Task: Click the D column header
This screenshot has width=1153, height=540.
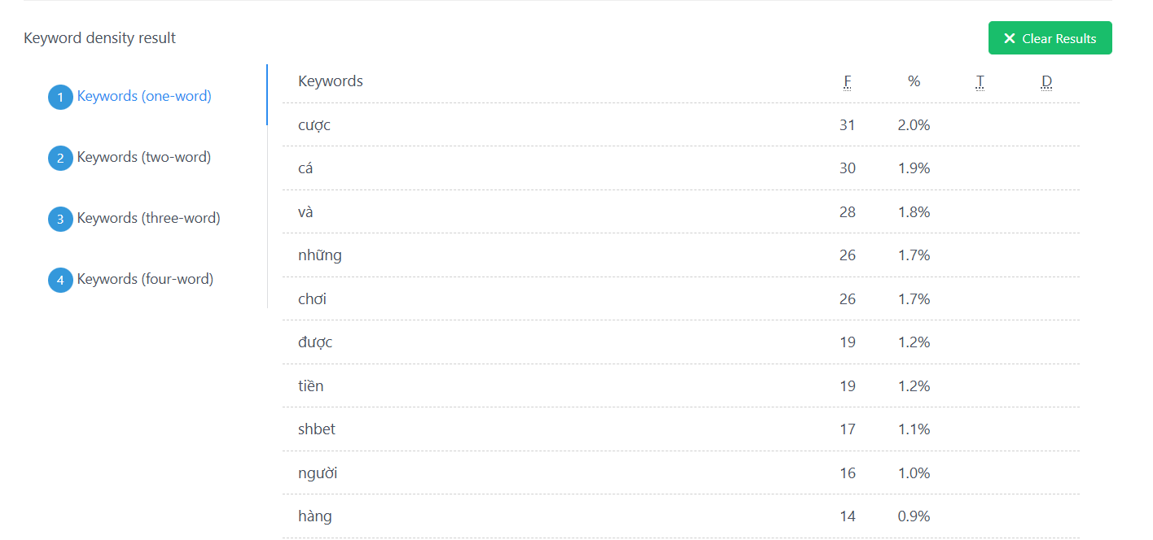Action: 1046,81
